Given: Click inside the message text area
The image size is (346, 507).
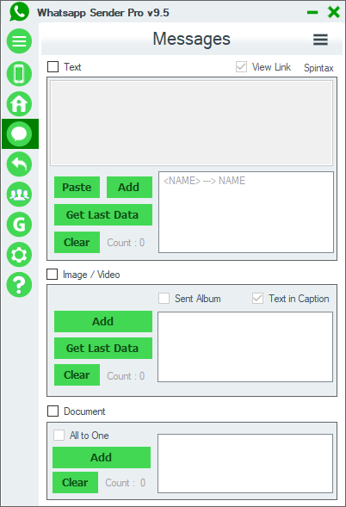Looking at the screenshot, I should point(191,123).
